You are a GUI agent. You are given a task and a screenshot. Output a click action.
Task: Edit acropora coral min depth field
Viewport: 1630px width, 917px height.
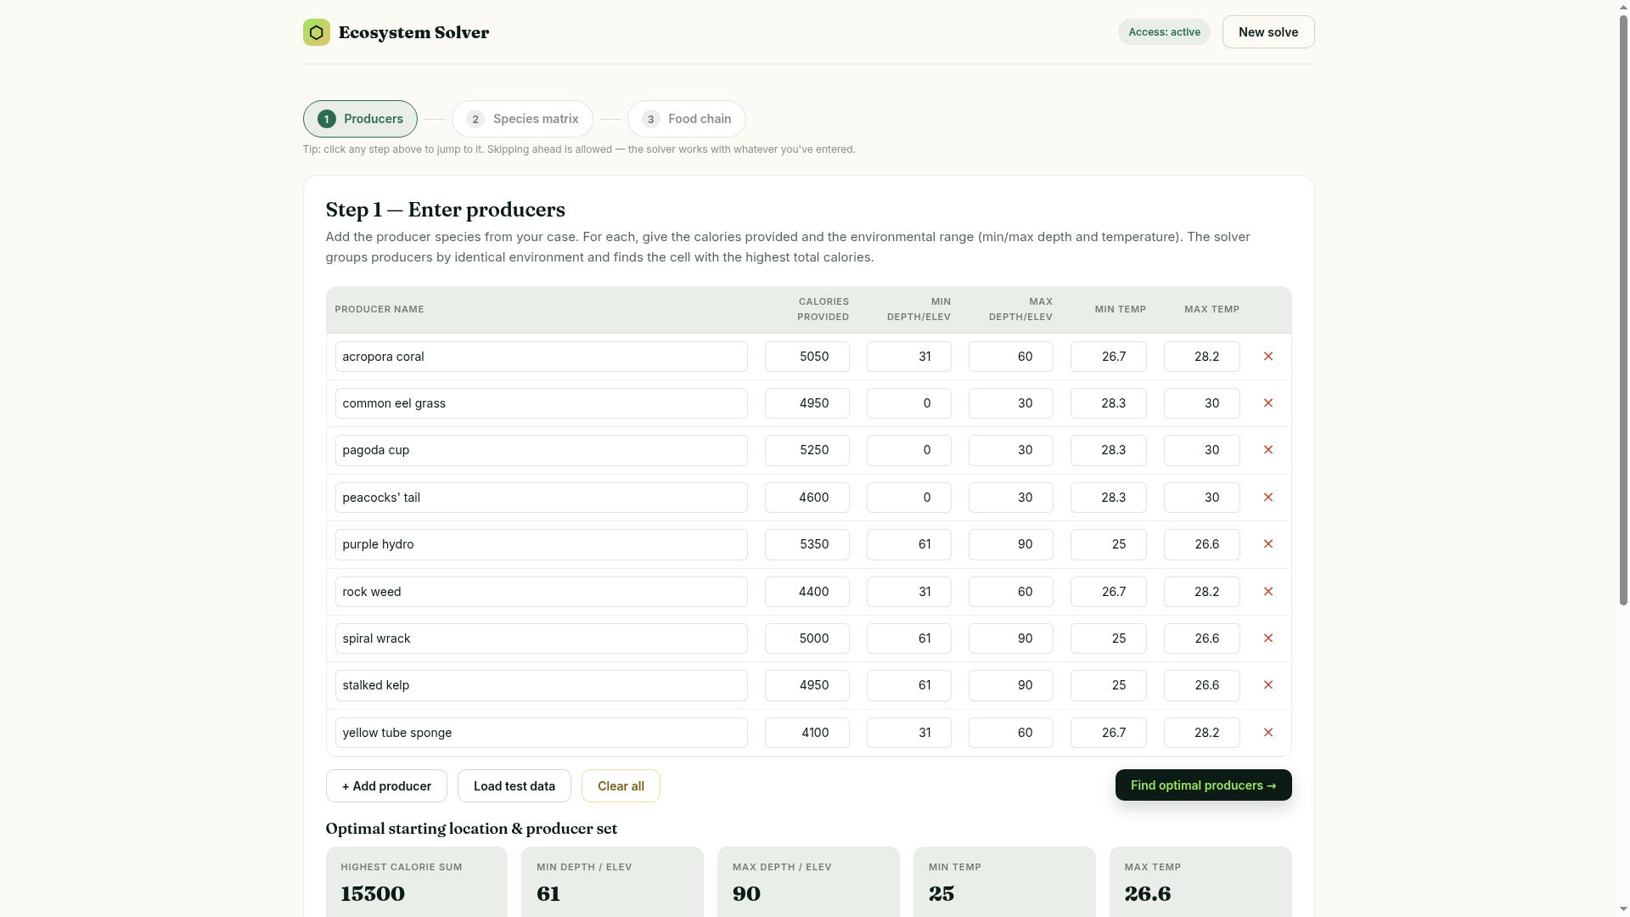pos(909,357)
